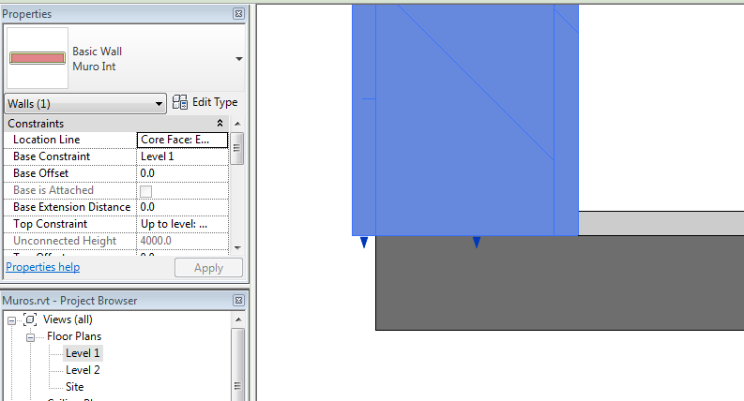
Task: Click the Properties list scrollbar thumb
Action: coord(237,148)
